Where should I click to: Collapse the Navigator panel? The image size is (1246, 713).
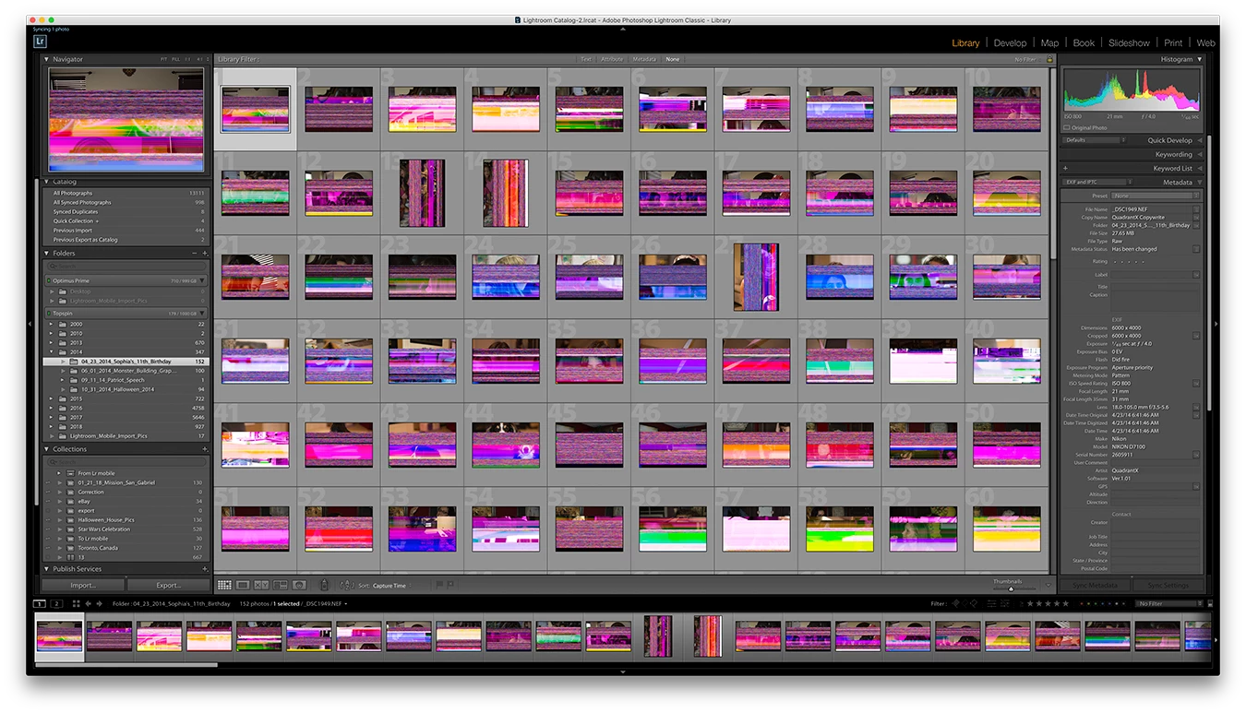(x=47, y=59)
